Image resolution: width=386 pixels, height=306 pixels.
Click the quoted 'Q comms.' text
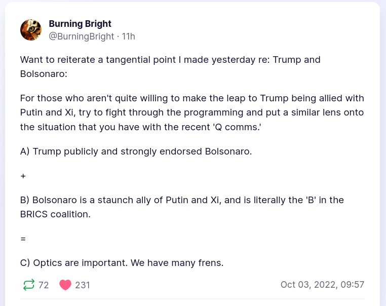pyautogui.click(x=238, y=127)
